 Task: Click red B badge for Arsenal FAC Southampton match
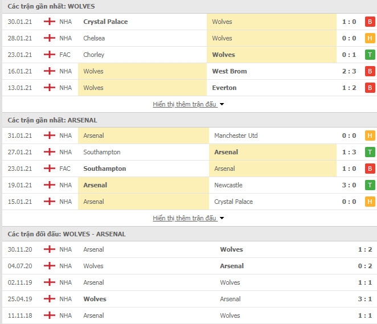[370, 169]
